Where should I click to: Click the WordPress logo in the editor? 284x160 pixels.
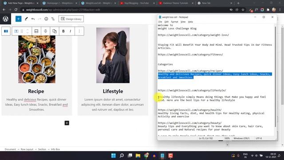(x=5, y=19)
